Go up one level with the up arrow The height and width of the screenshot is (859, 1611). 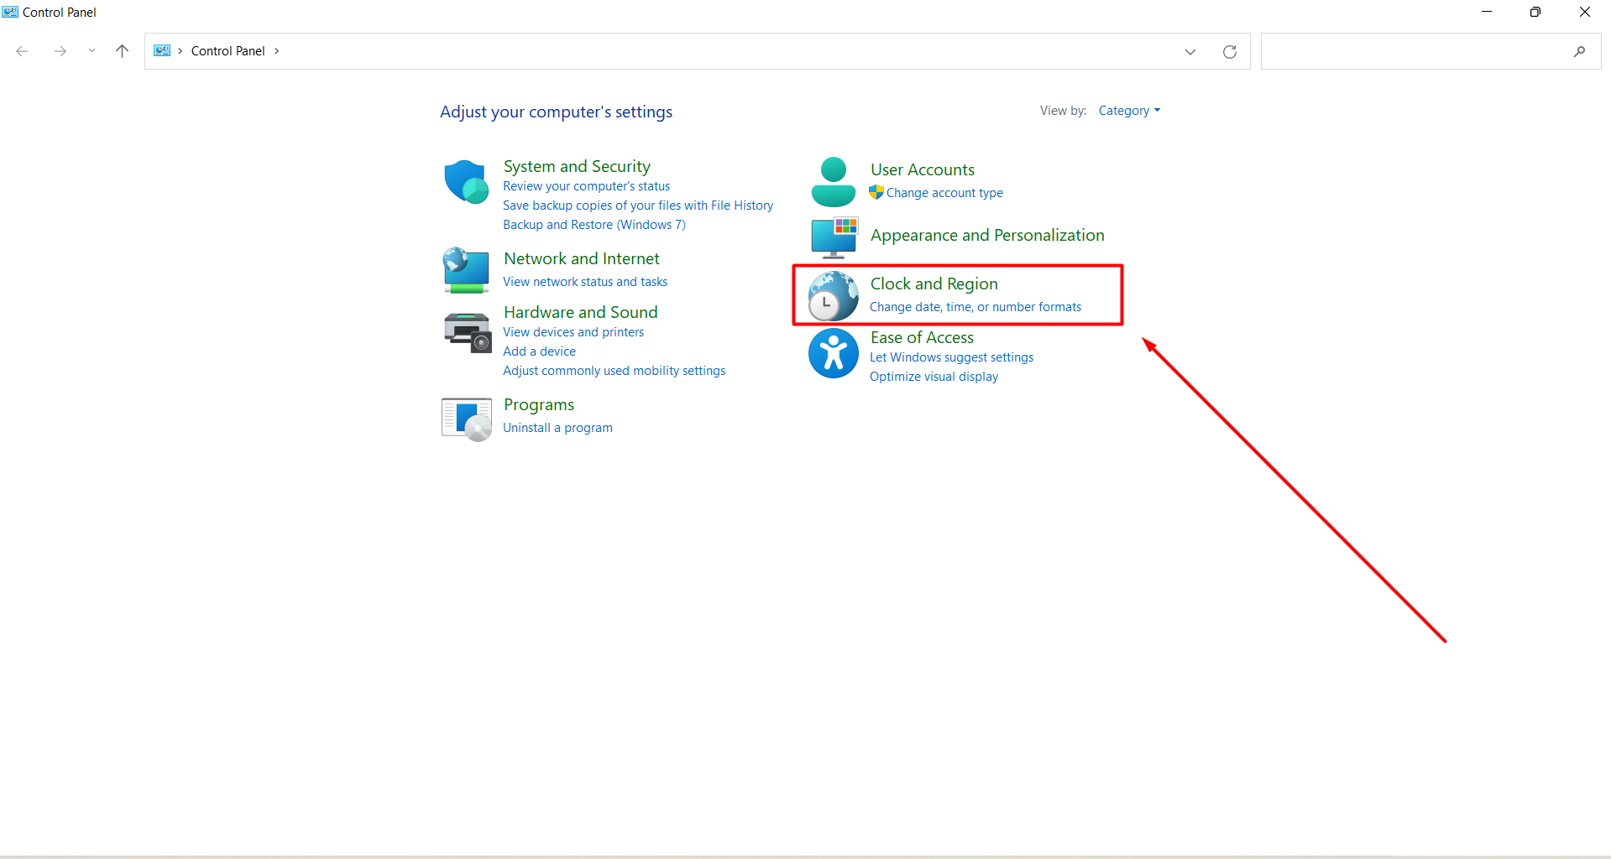coord(122,51)
